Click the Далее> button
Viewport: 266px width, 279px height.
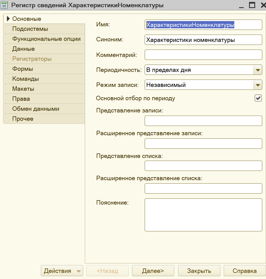tap(153, 271)
